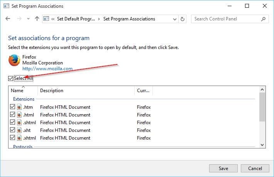Screen dimensions: 274x177
Task: Click the Cancel button
Action: (255, 168)
